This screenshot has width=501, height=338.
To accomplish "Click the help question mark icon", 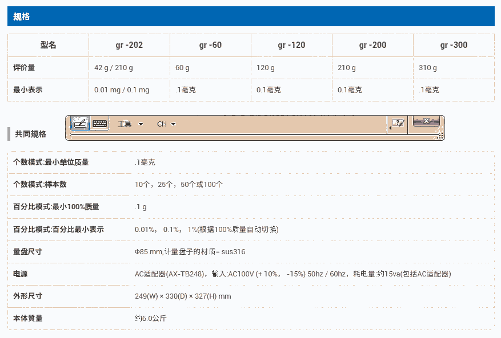I will [399, 124].
